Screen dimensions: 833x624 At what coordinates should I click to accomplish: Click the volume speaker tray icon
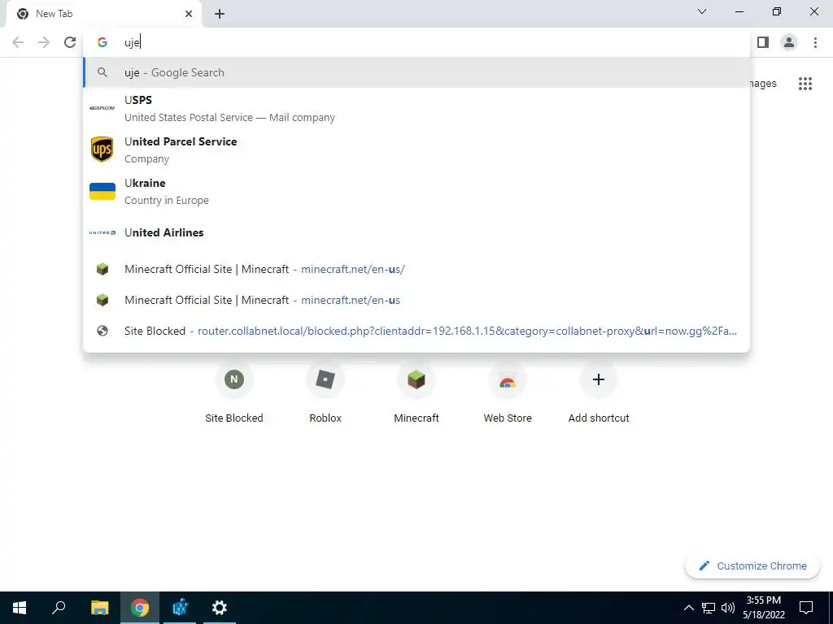[728, 608]
